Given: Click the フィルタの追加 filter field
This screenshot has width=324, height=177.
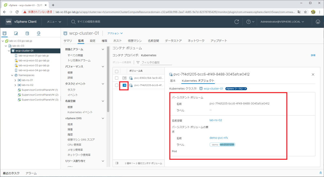Looking at the screenshot, I should tap(156, 62).
